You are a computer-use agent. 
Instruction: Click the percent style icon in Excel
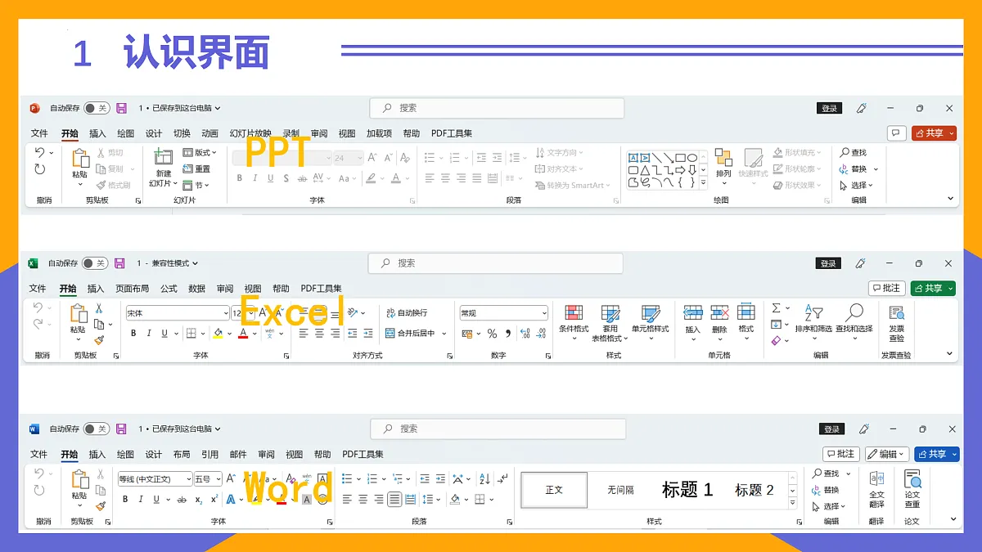point(492,334)
